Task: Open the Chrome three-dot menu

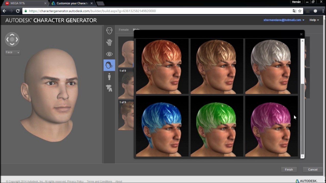Action: (323, 11)
